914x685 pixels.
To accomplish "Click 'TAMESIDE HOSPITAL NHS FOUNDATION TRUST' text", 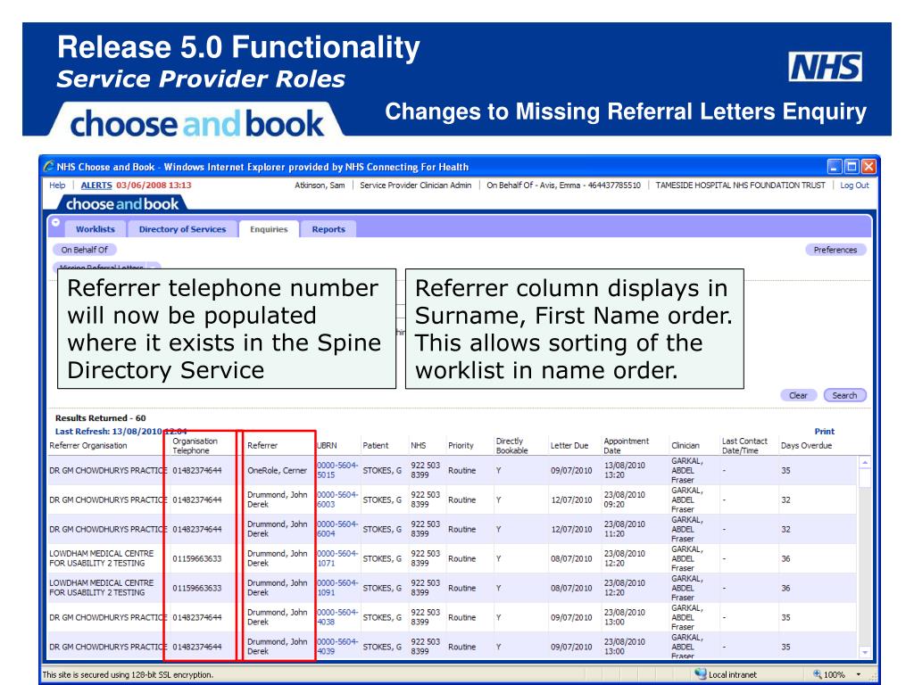I will tap(740, 186).
